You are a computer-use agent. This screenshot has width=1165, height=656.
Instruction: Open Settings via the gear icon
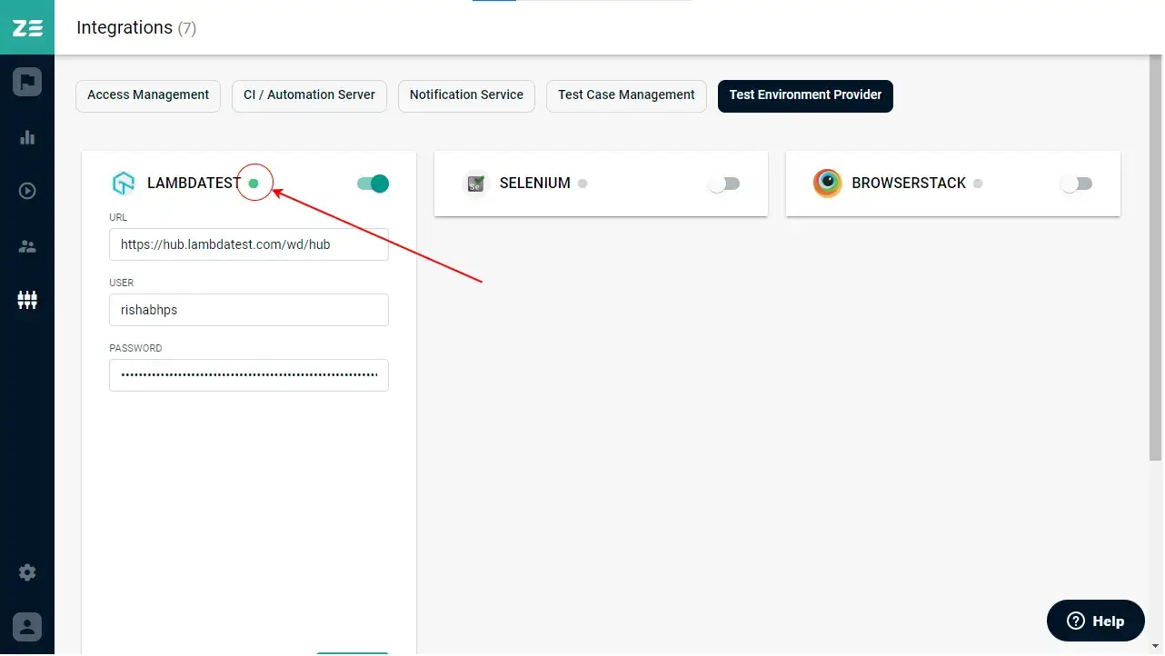(x=27, y=572)
